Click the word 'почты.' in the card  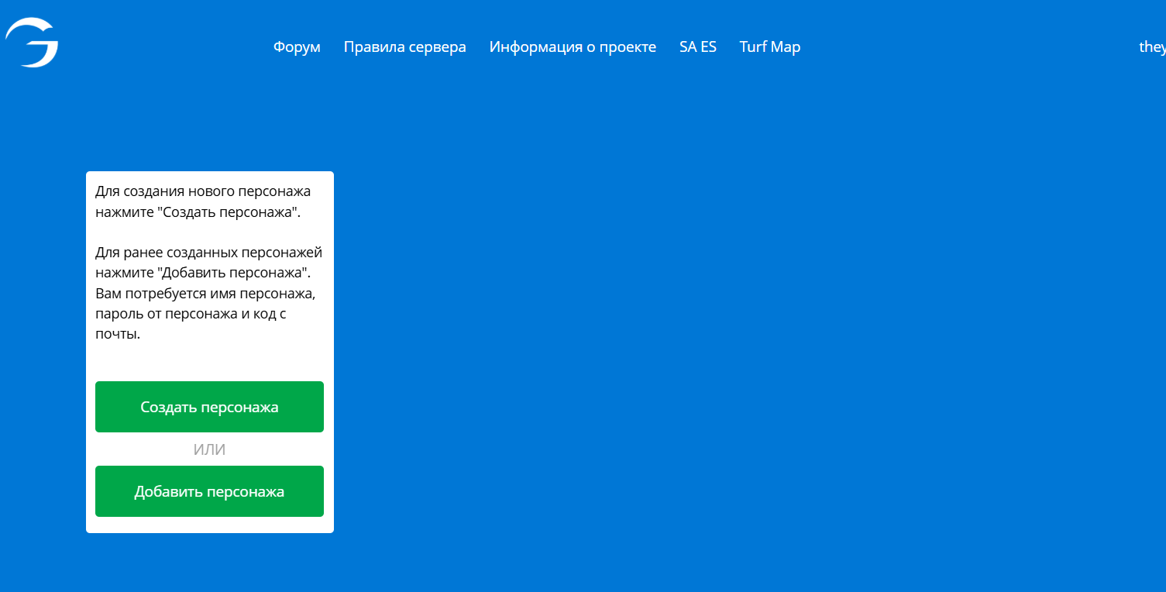(118, 335)
